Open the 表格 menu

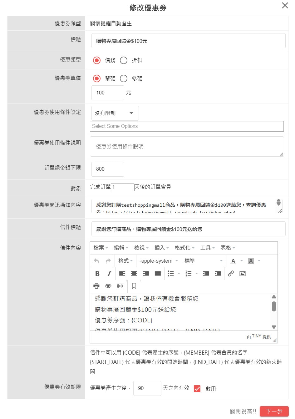[x=228, y=248]
